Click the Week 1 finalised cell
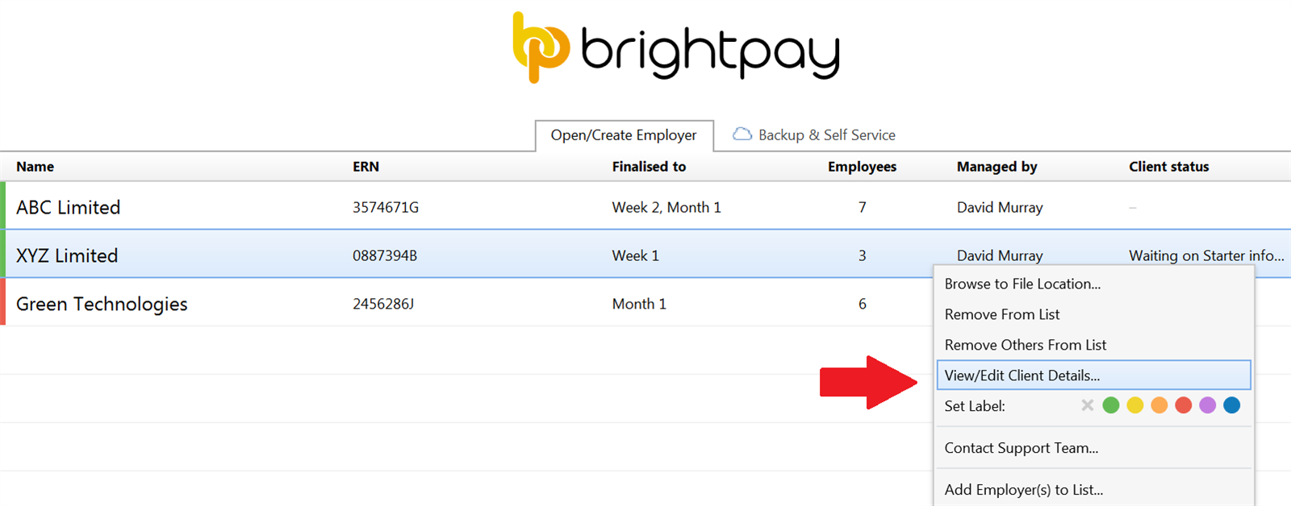Image resolution: width=1291 pixels, height=506 pixels. coord(635,255)
